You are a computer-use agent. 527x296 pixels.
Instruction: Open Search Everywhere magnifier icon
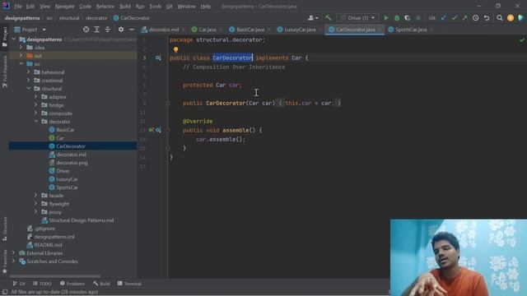(x=500, y=18)
